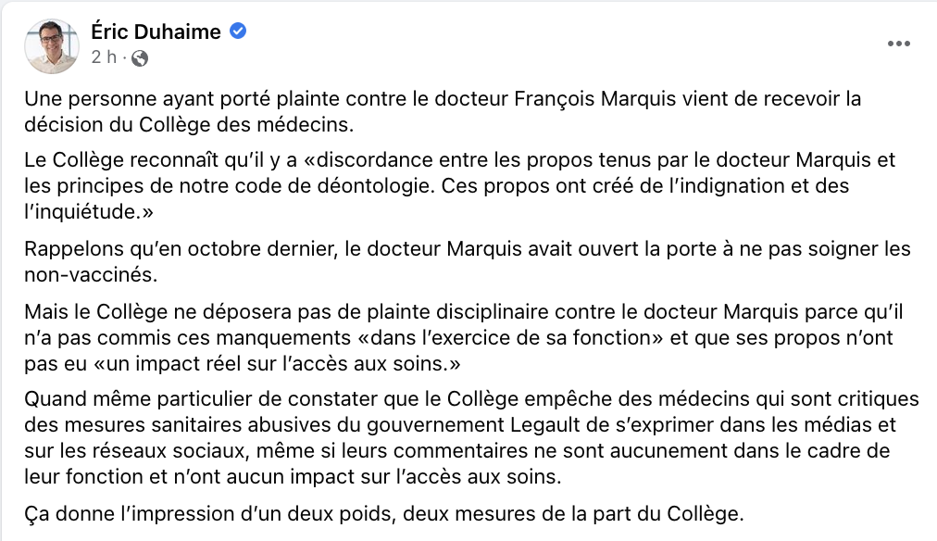The height and width of the screenshot is (541, 937).
Task: Click the paragraph starting 'Quand même particulier'
Action: click(471, 437)
